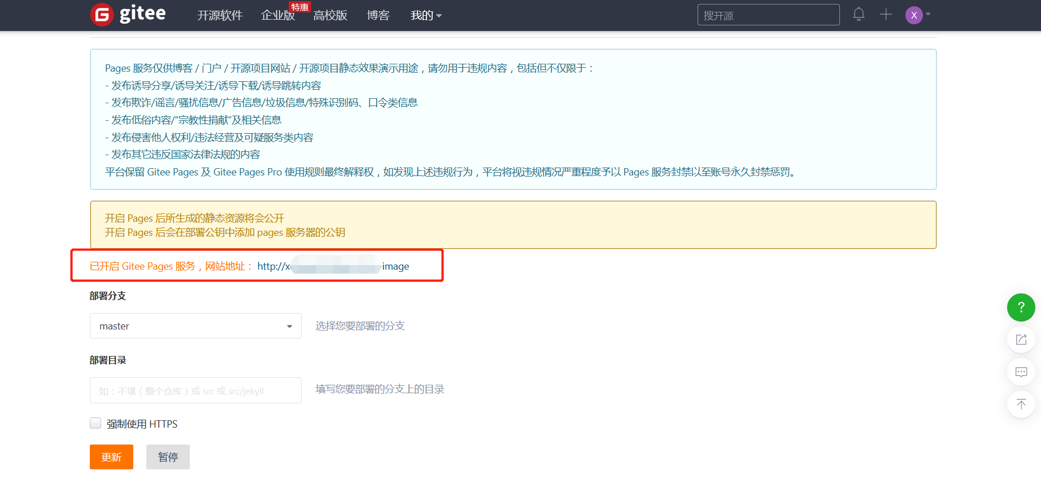This screenshot has width=1041, height=497.
Task: Click the 发布低俗内容 rule line
Action: click(193, 120)
